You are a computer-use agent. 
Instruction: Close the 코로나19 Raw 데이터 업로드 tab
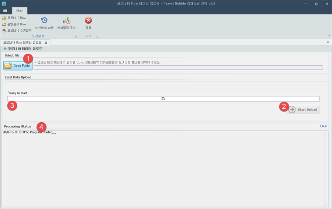point(46,43)
